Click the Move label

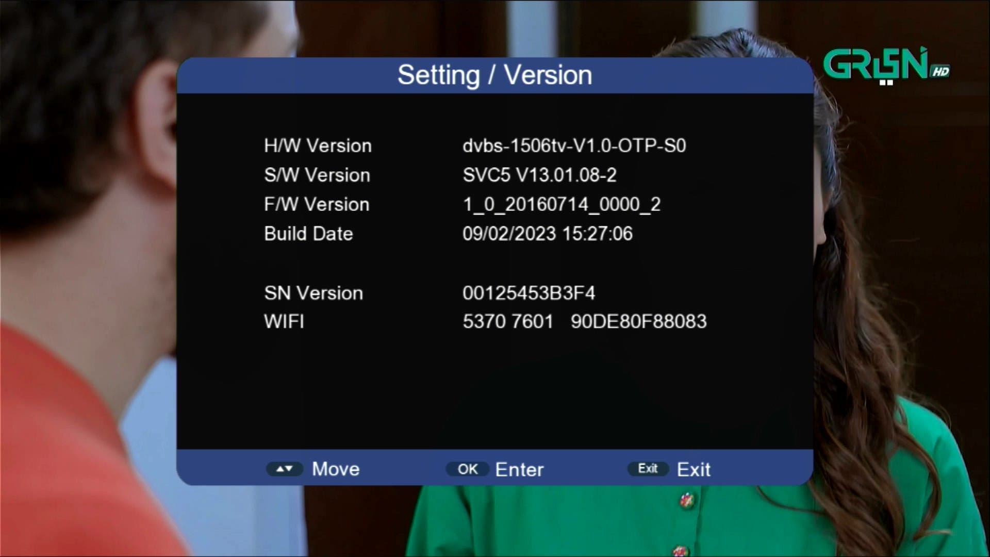pyautogui.click(x=336, y=469)
